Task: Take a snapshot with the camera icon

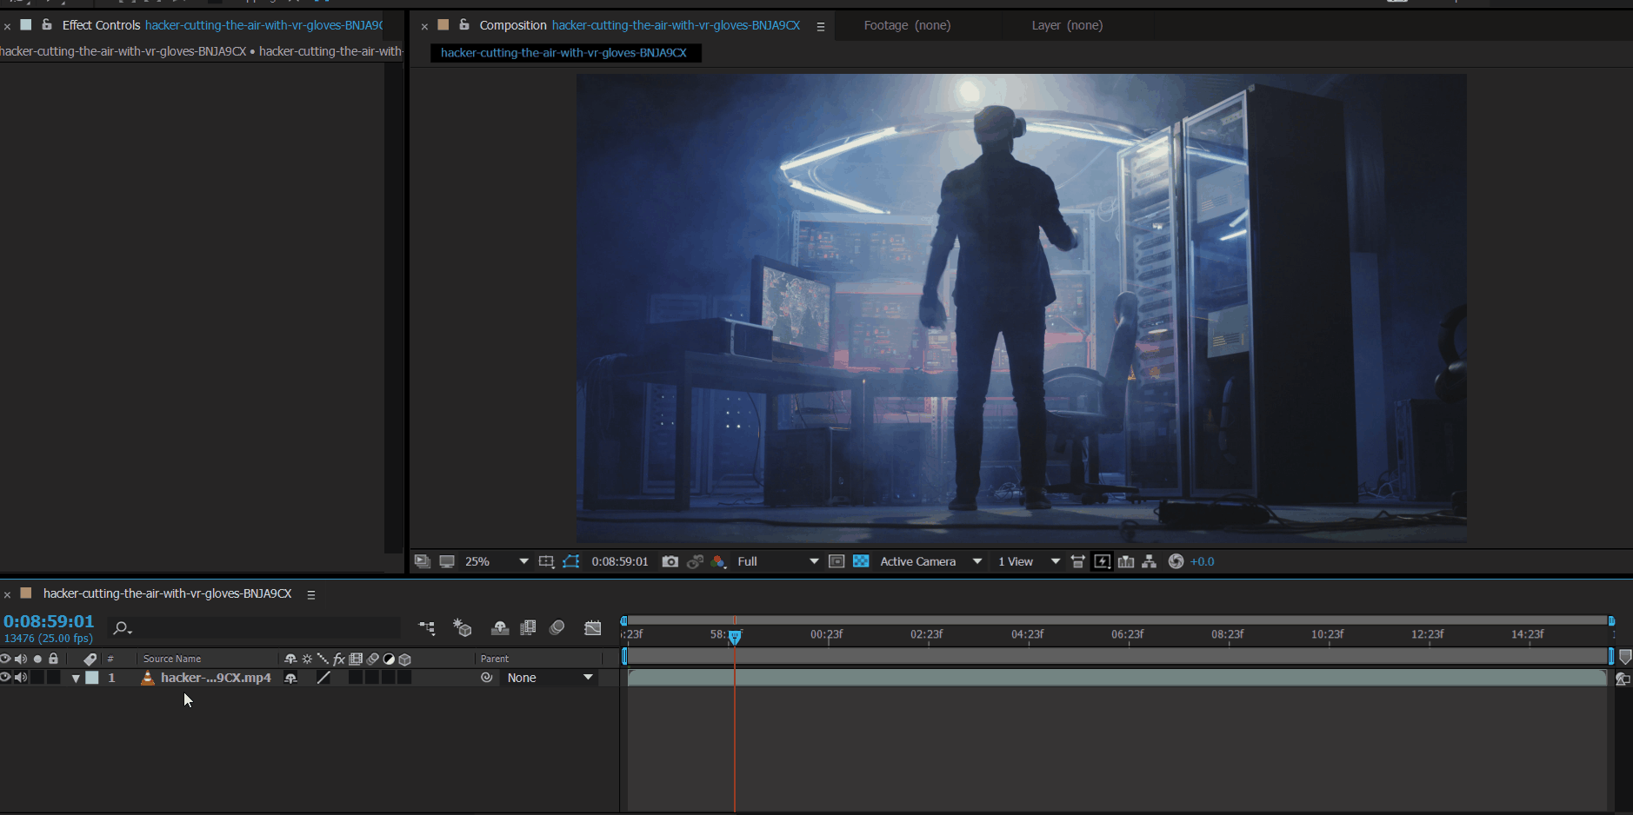Action: [x=670, y=561]
